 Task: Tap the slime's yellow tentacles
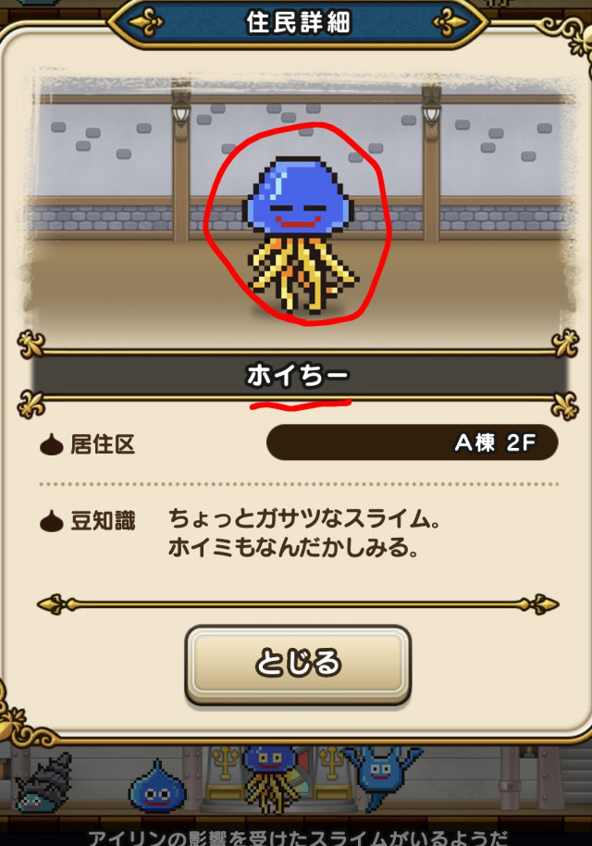(302, 274)
